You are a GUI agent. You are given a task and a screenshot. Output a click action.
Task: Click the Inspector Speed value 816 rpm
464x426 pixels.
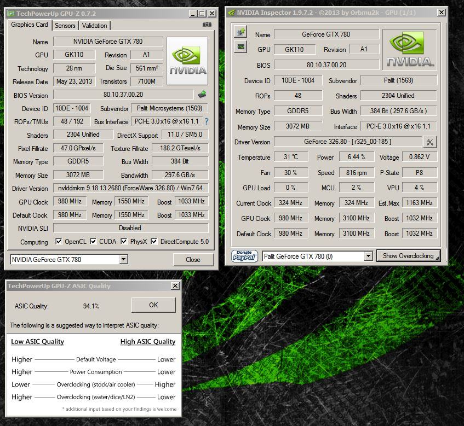click(x=356, y=173)
